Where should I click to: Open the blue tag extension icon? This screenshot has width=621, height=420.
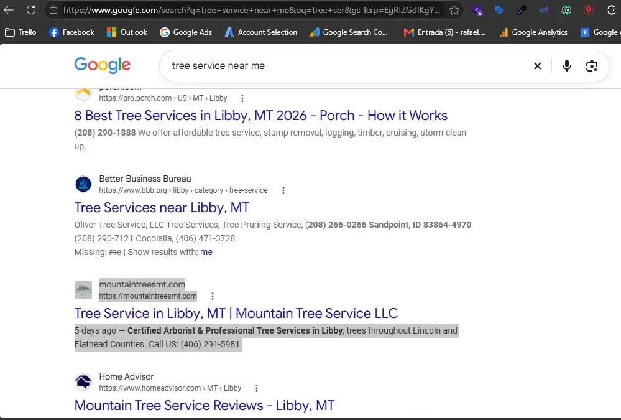pos(499,10)
